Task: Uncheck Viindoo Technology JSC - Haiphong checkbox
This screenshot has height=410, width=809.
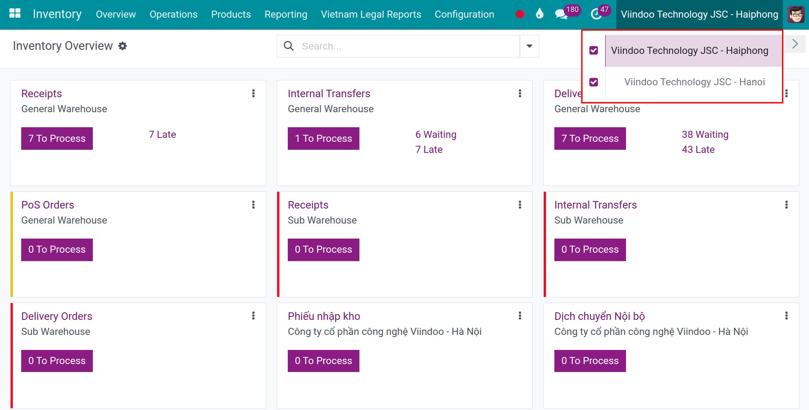Action: 594,50
